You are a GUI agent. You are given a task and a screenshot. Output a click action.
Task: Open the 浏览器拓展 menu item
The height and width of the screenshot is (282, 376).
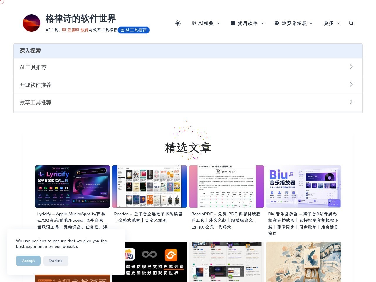click(293, 23)
